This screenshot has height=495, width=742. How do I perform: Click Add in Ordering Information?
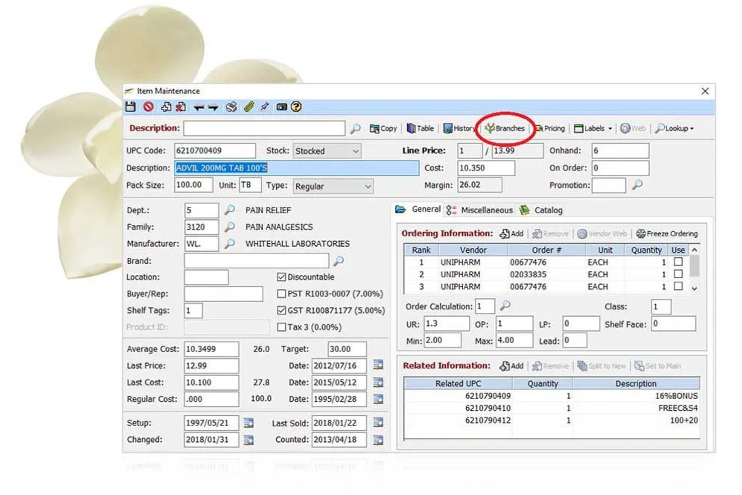coord(511,234)
